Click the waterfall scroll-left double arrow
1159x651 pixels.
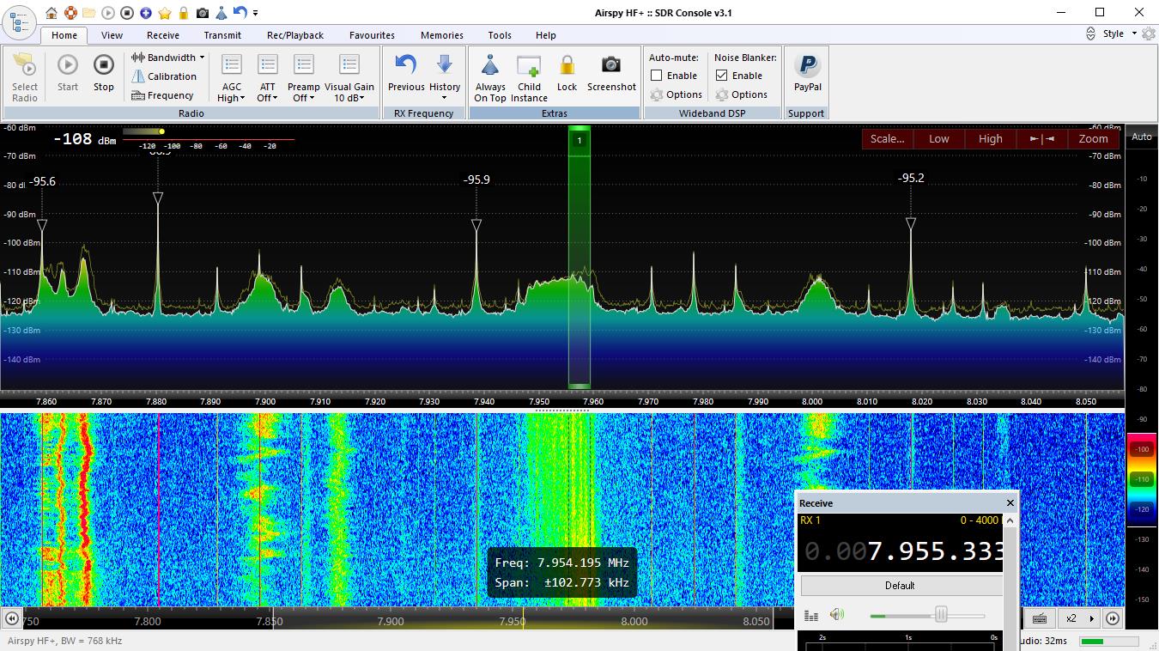coord(11,618)
